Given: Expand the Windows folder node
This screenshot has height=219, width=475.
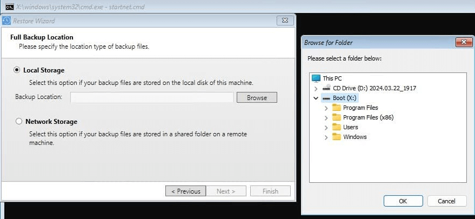Looking at the screenshot, I should (x=326, y=137).
